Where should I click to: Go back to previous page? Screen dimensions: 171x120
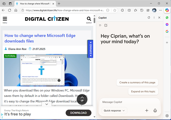pos(3,10)
